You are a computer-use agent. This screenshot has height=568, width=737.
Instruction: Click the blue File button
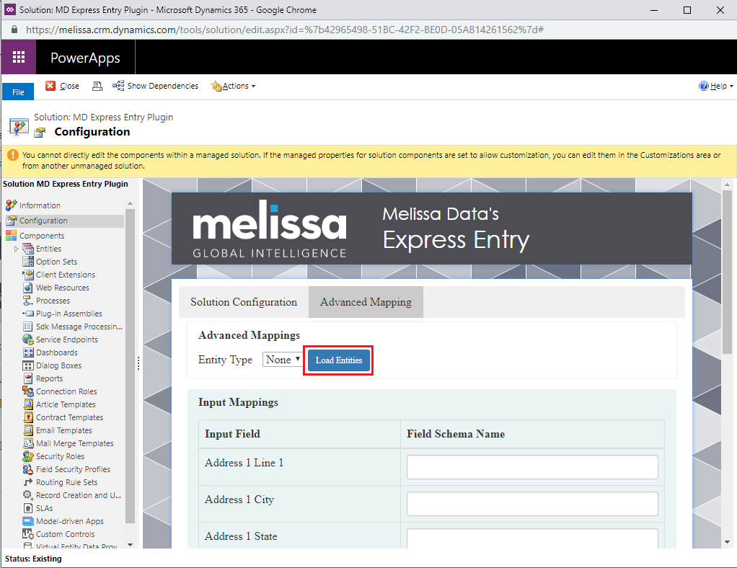pos(18,92)
